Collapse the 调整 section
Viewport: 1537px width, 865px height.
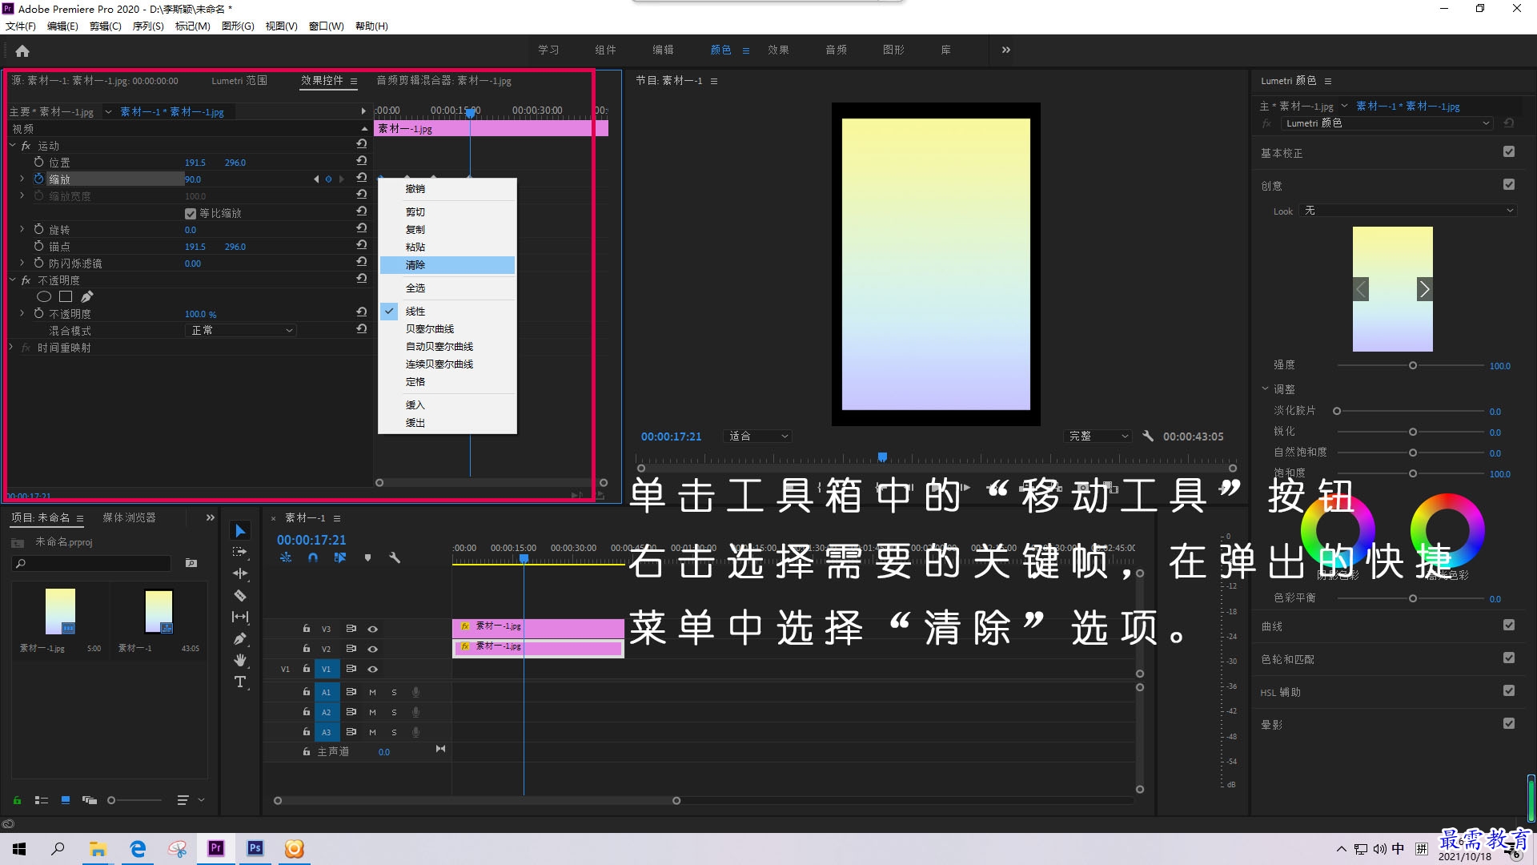pyautogui.click(x=1266, y=388)
